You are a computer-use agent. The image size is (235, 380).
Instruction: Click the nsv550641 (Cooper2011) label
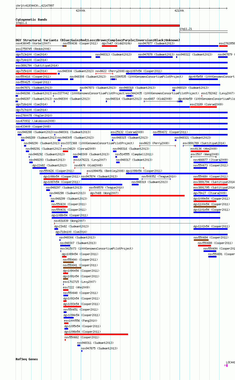[81, 265]
